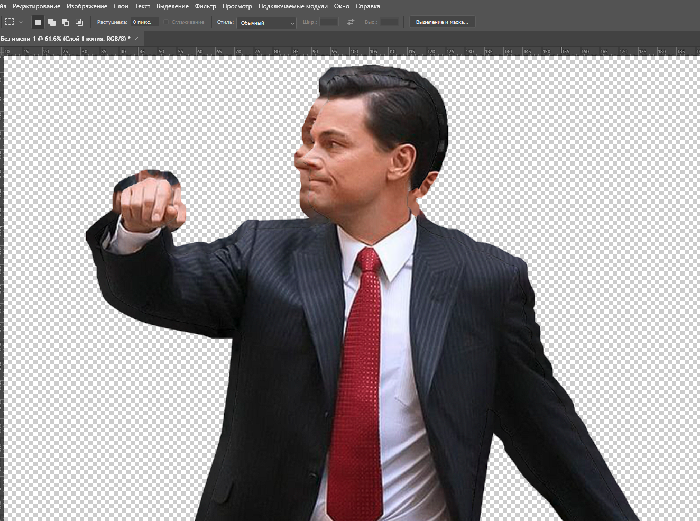Screen dimensions: 700x521
Task: Open the Окно menu
Action: coord(342,6)
